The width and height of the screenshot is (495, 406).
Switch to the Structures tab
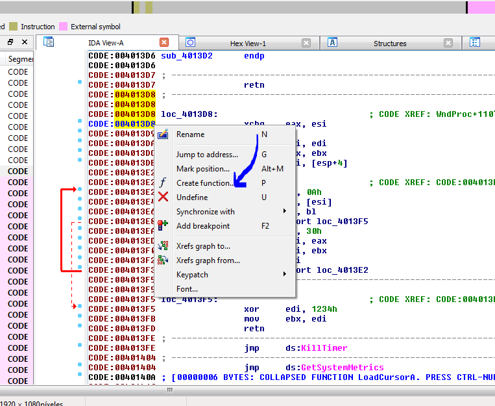click(x=390, y=44)
